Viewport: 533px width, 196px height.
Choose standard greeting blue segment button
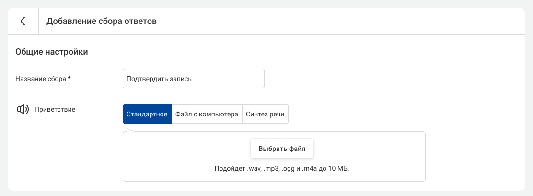[x=147, y=114]
